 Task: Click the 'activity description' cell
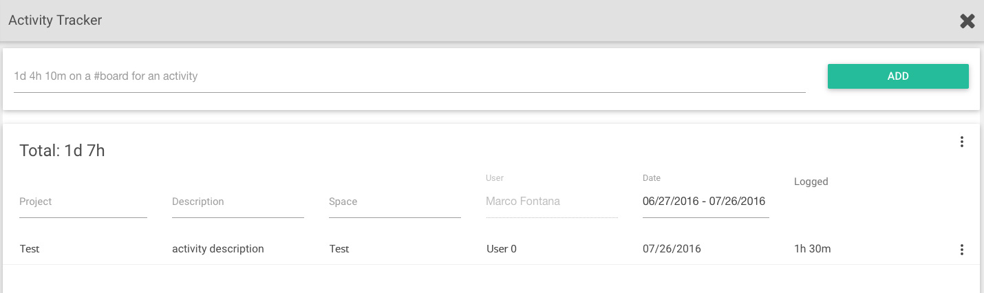point(218,249)
